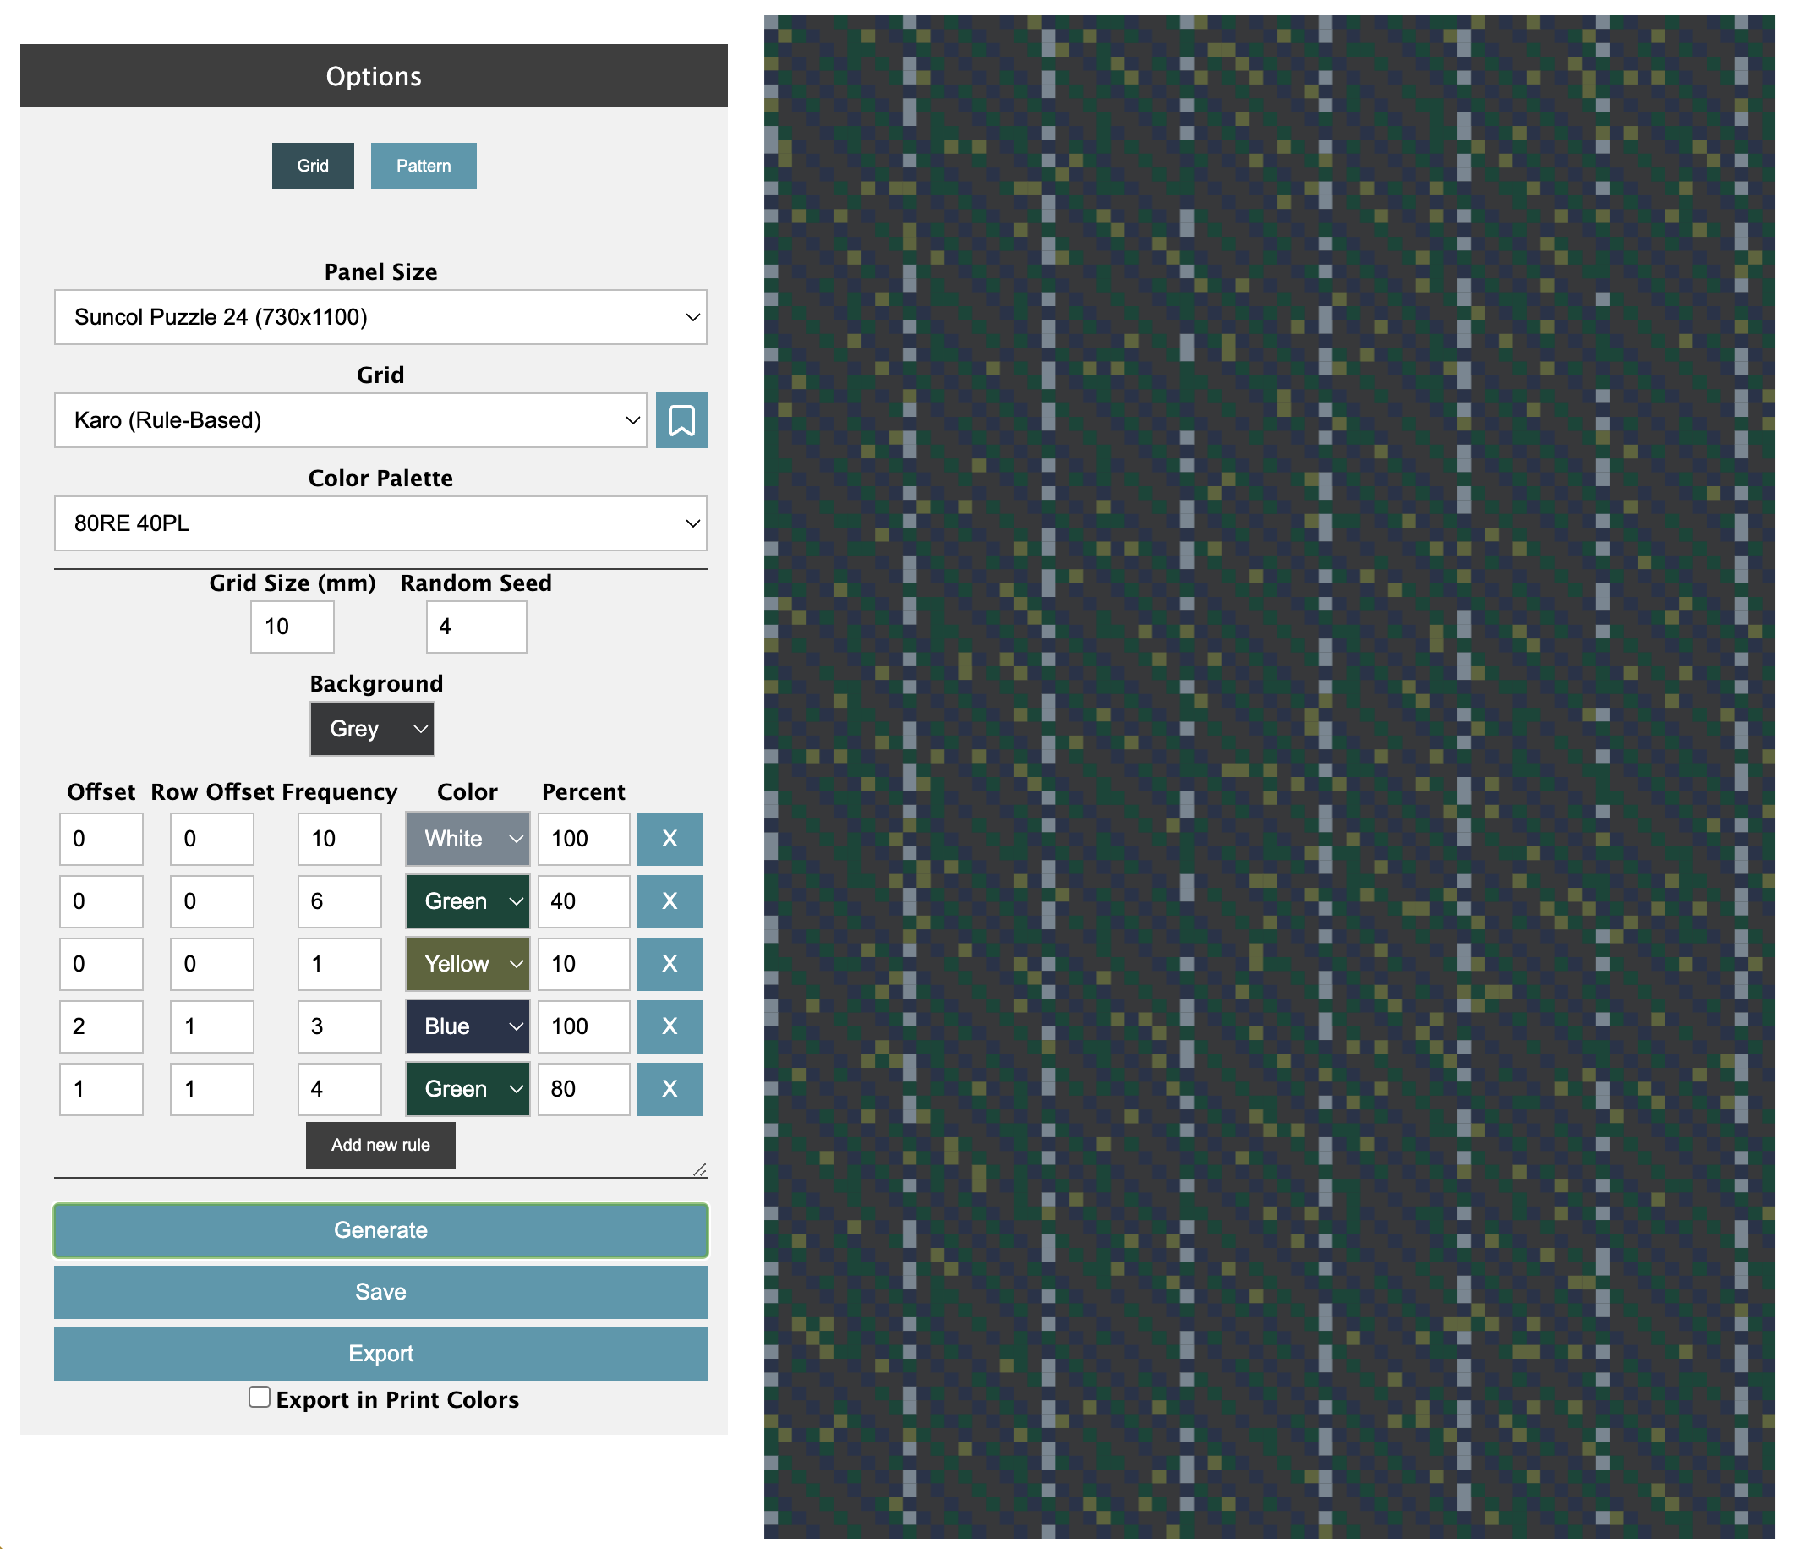Delete the Green 40 percent rule
Viewport: 1799px width, 1549px height.
[x=670, y=901]
